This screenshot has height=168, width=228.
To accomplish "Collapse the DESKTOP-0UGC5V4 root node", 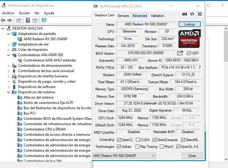I will (x=3, y=28).
